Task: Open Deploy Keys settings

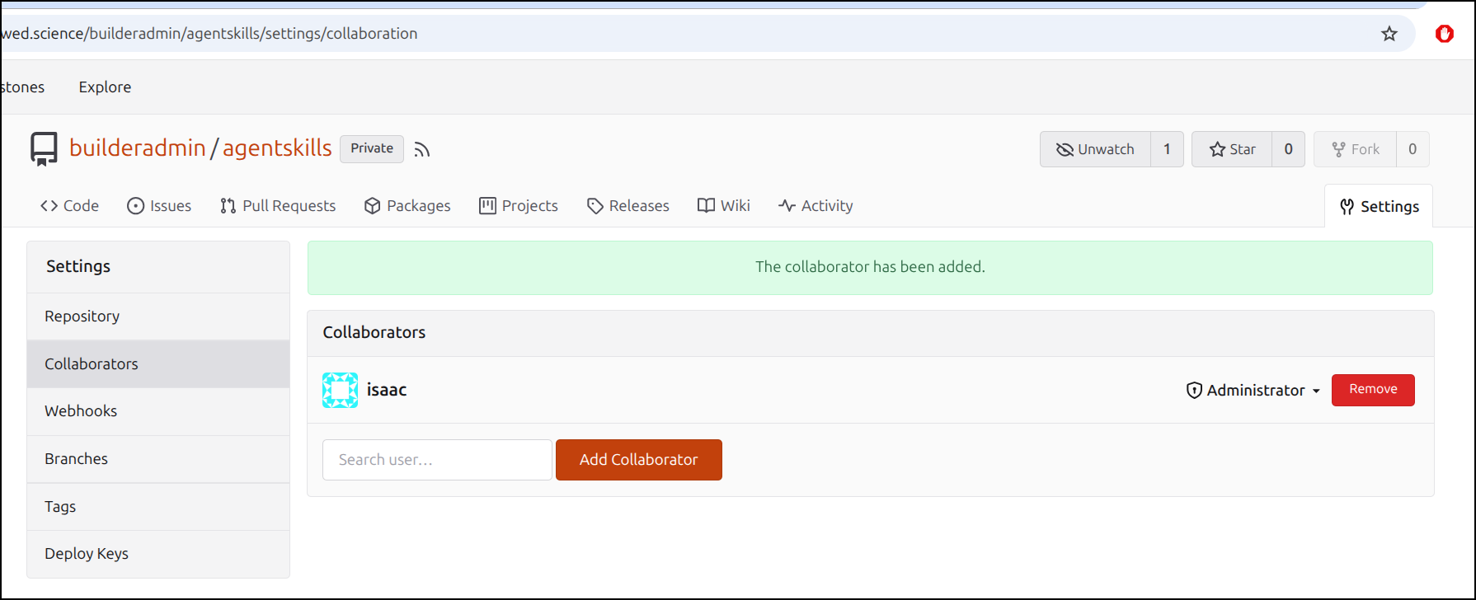Action: pyautogui.click(x=87, y=554)
